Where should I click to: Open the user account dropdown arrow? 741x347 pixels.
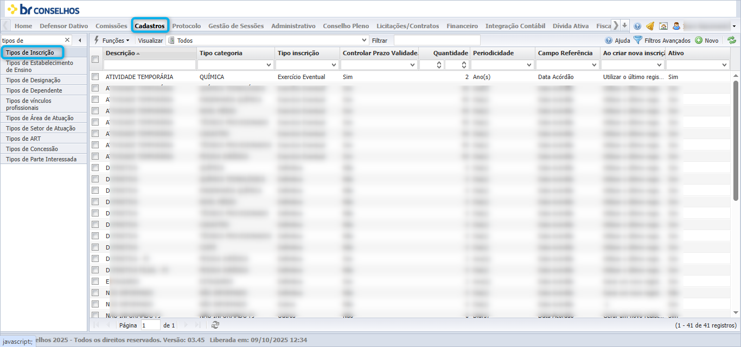pos(734,26)
